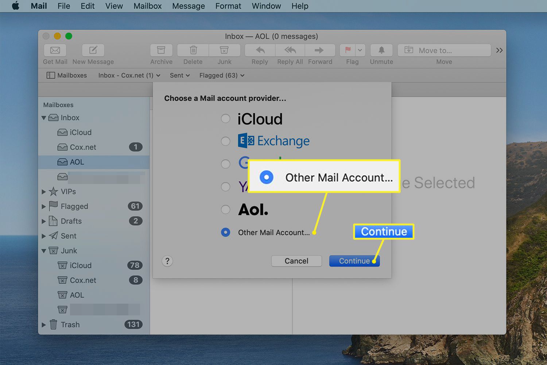
Task: Select the iCloud provider radio button
Action: click(x=226, y=119)
